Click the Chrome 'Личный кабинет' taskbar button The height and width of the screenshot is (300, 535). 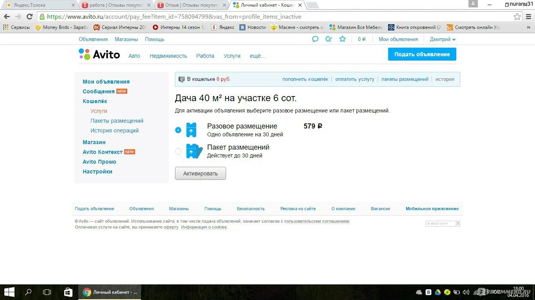pos(110,292)
